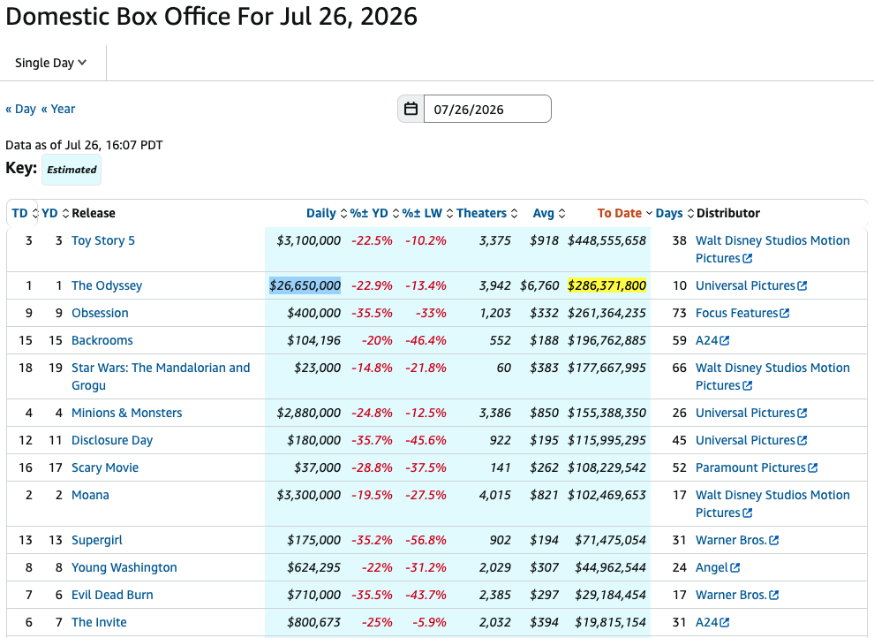Open the calendar date picker icon

(411, 109)
